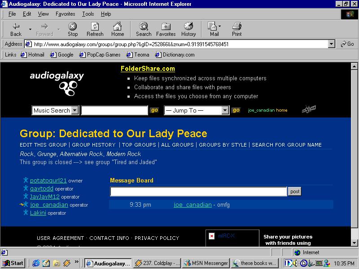Click the person icon beside Lakini
This screenshot has height=269, width=359.
26,213
